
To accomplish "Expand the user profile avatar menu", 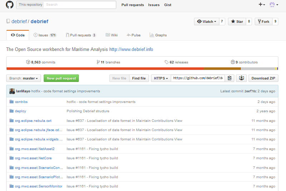I will point(274,5).
